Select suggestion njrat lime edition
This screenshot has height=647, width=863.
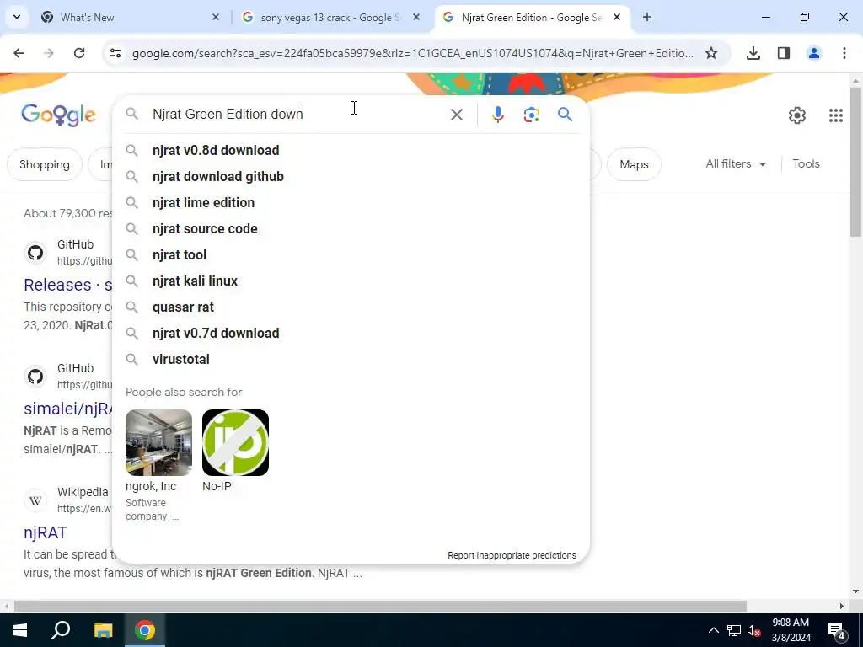[351, 202]
